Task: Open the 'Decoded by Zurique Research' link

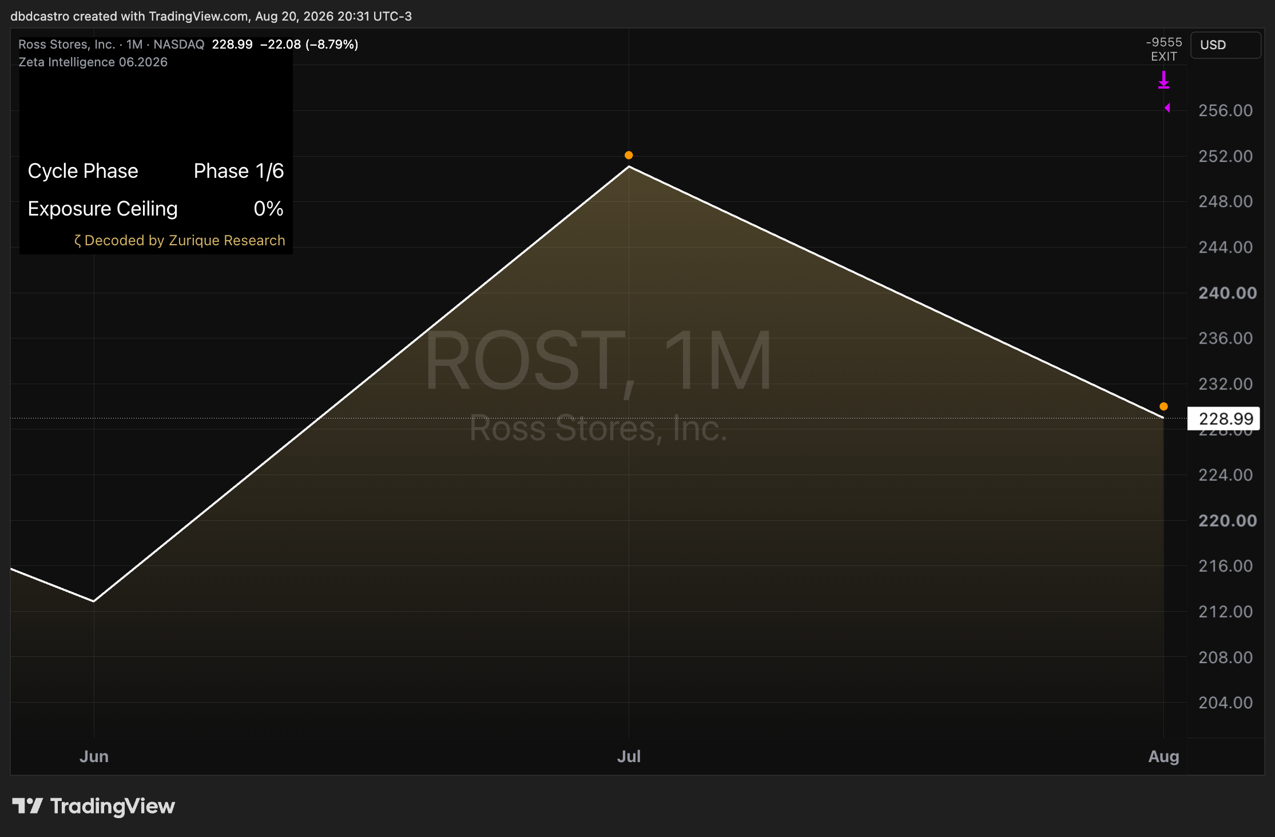Action: tap(180, 241)
